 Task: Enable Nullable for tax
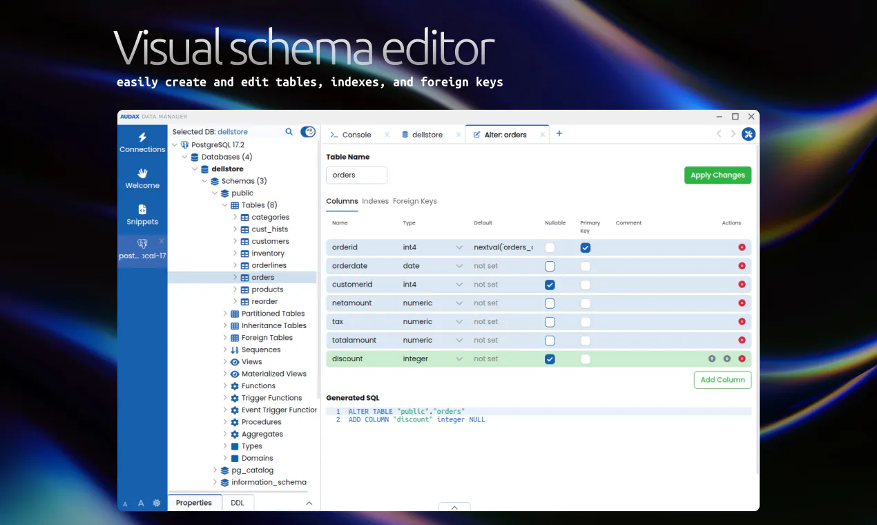[x=550, y=322]
